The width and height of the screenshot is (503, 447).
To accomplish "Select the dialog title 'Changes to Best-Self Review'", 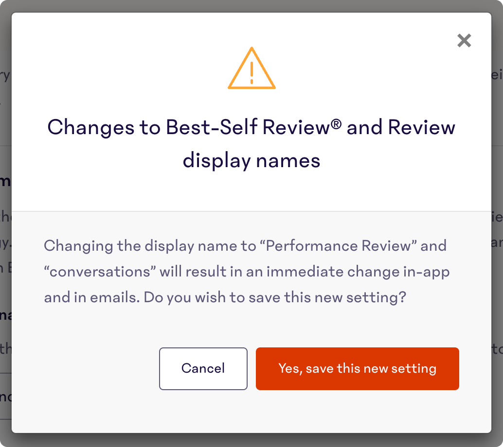I will pos(251,143).
